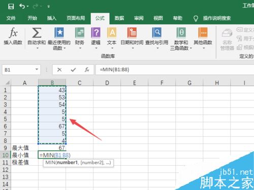Click cell B6 containing 67
The width and height of the screenshot is (254, 190).
coord(52,126)
